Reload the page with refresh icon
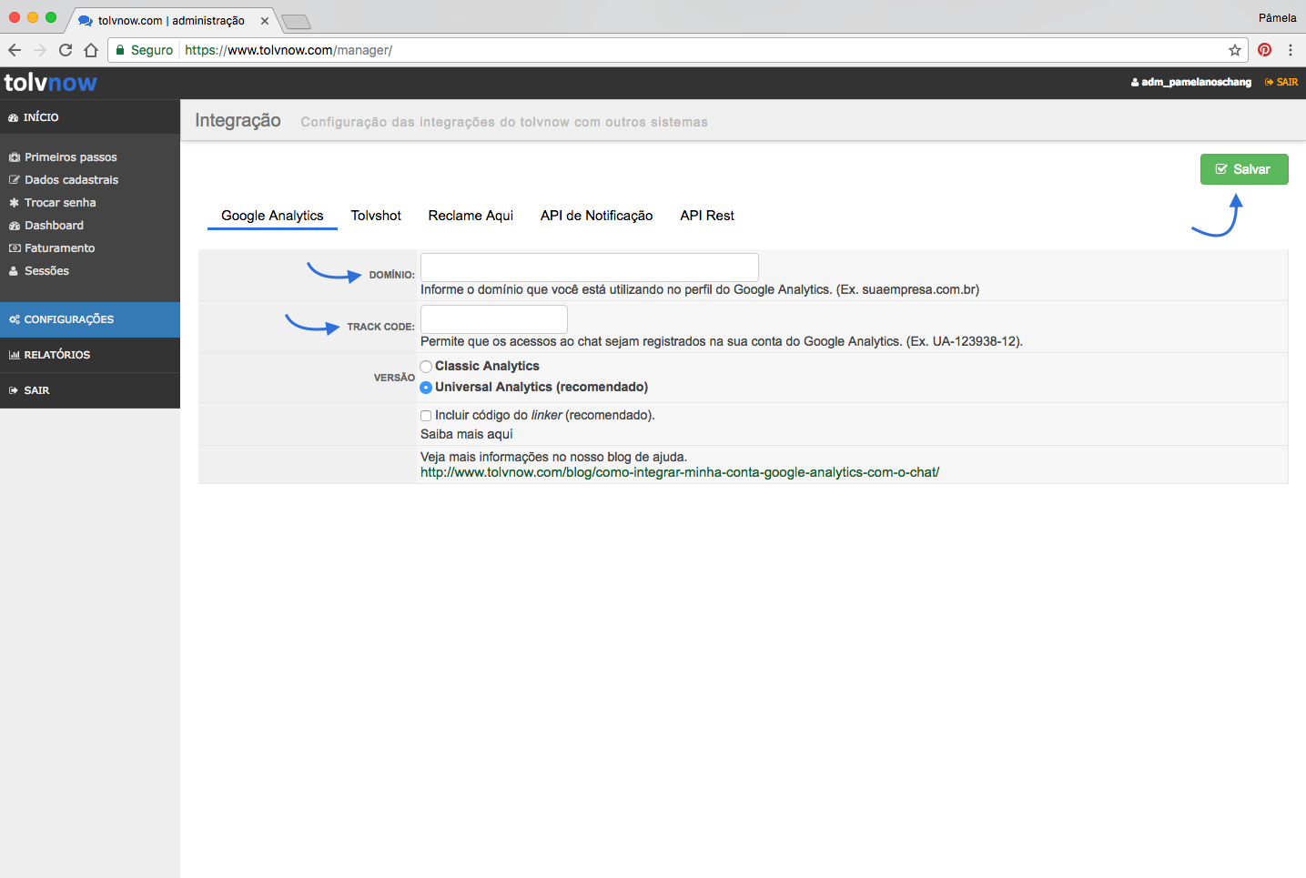The width and height of the screenshot is (1306, 878). (66, 50)
